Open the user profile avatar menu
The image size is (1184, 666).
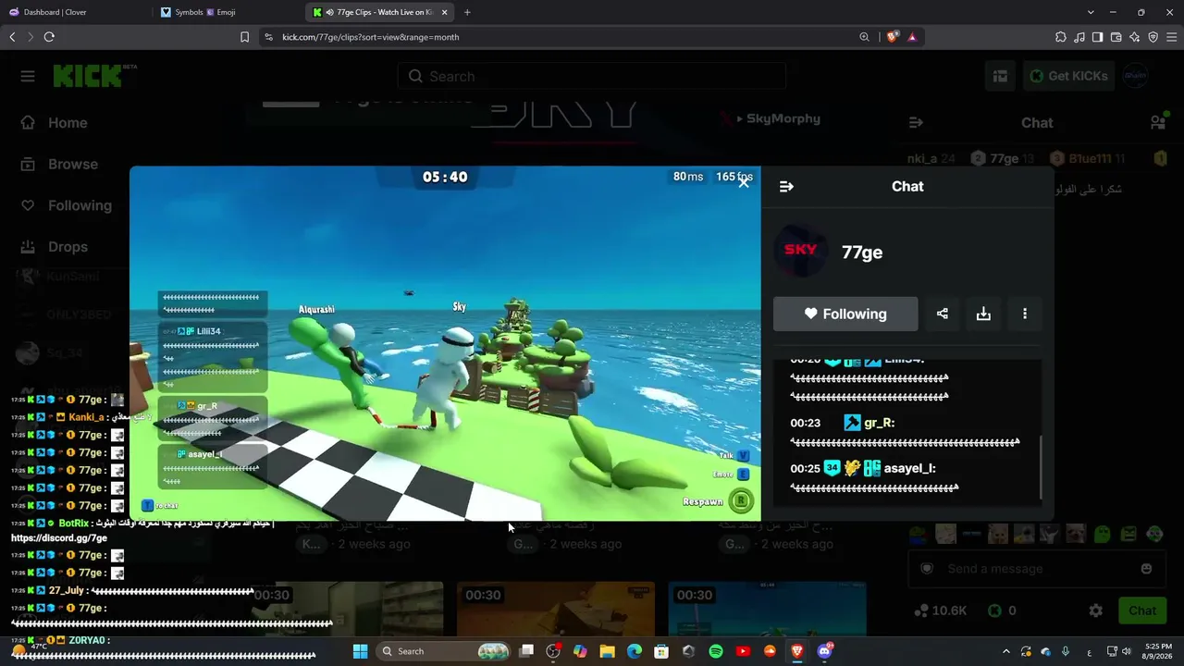1136,76
